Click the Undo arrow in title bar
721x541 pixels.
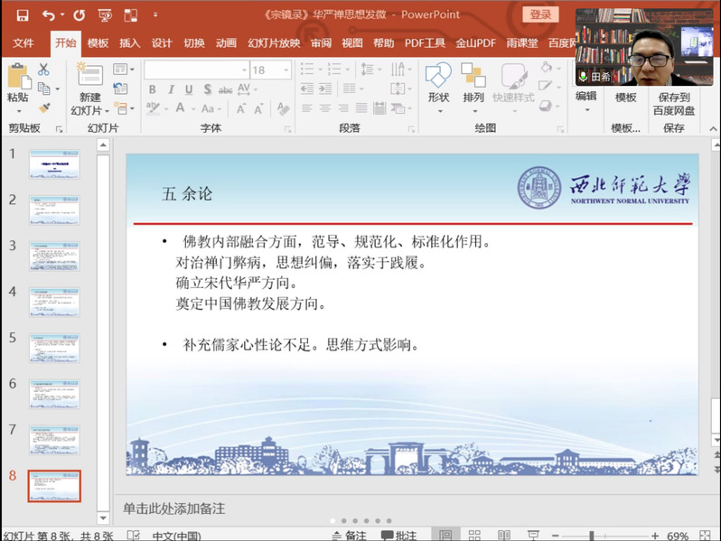pyautogui.click(x=48, y=15)
